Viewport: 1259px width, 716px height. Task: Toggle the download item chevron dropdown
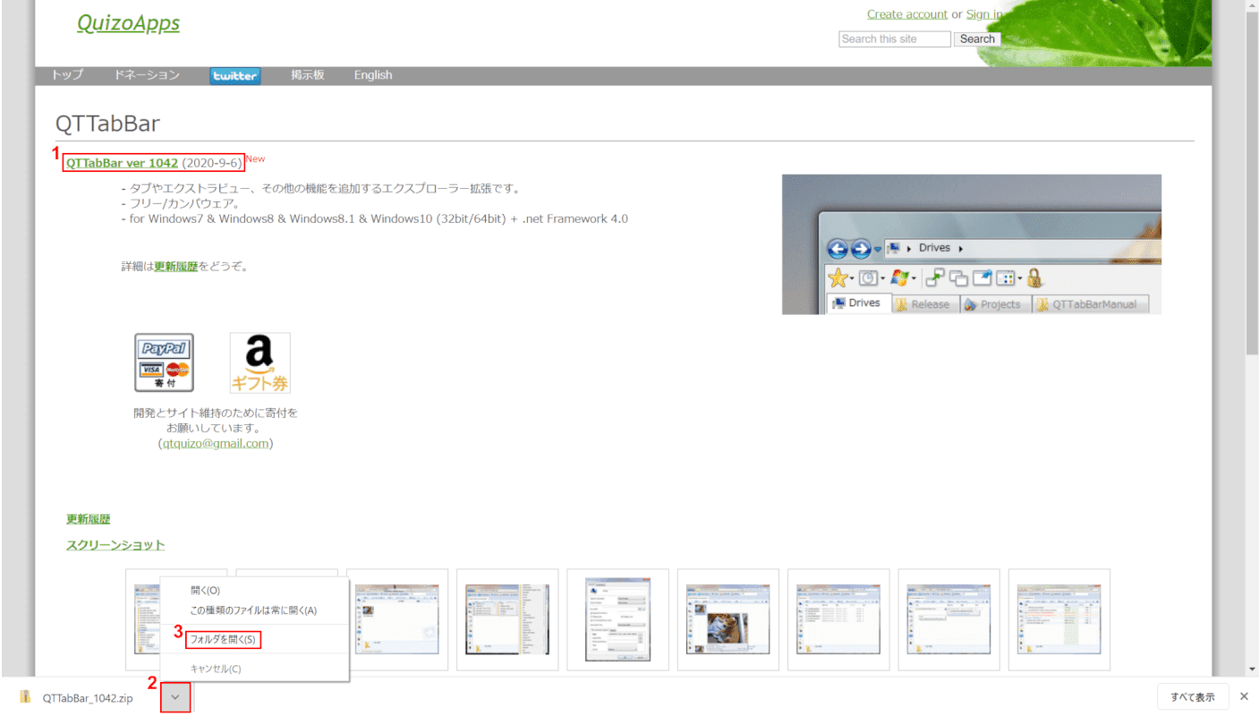click(176, 698)
